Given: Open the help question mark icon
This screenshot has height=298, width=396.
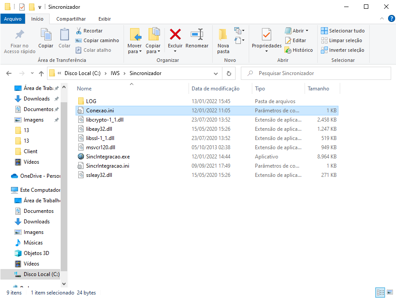Looking at the screenshot, I should click(x=391, y=18).
